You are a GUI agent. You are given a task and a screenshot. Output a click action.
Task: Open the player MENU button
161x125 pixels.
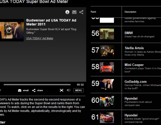78,90
